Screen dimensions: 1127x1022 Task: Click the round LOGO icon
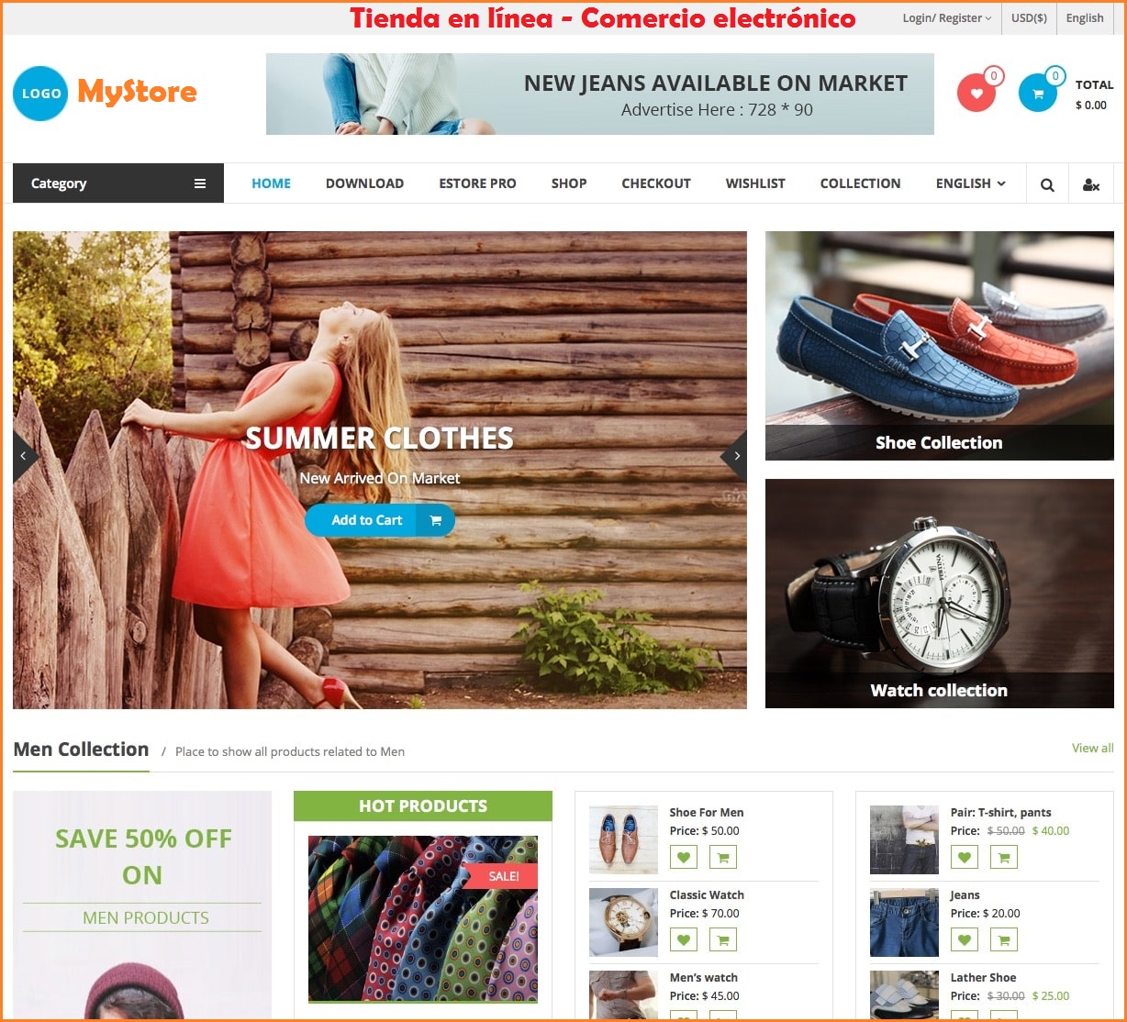[x=40, y=93]
